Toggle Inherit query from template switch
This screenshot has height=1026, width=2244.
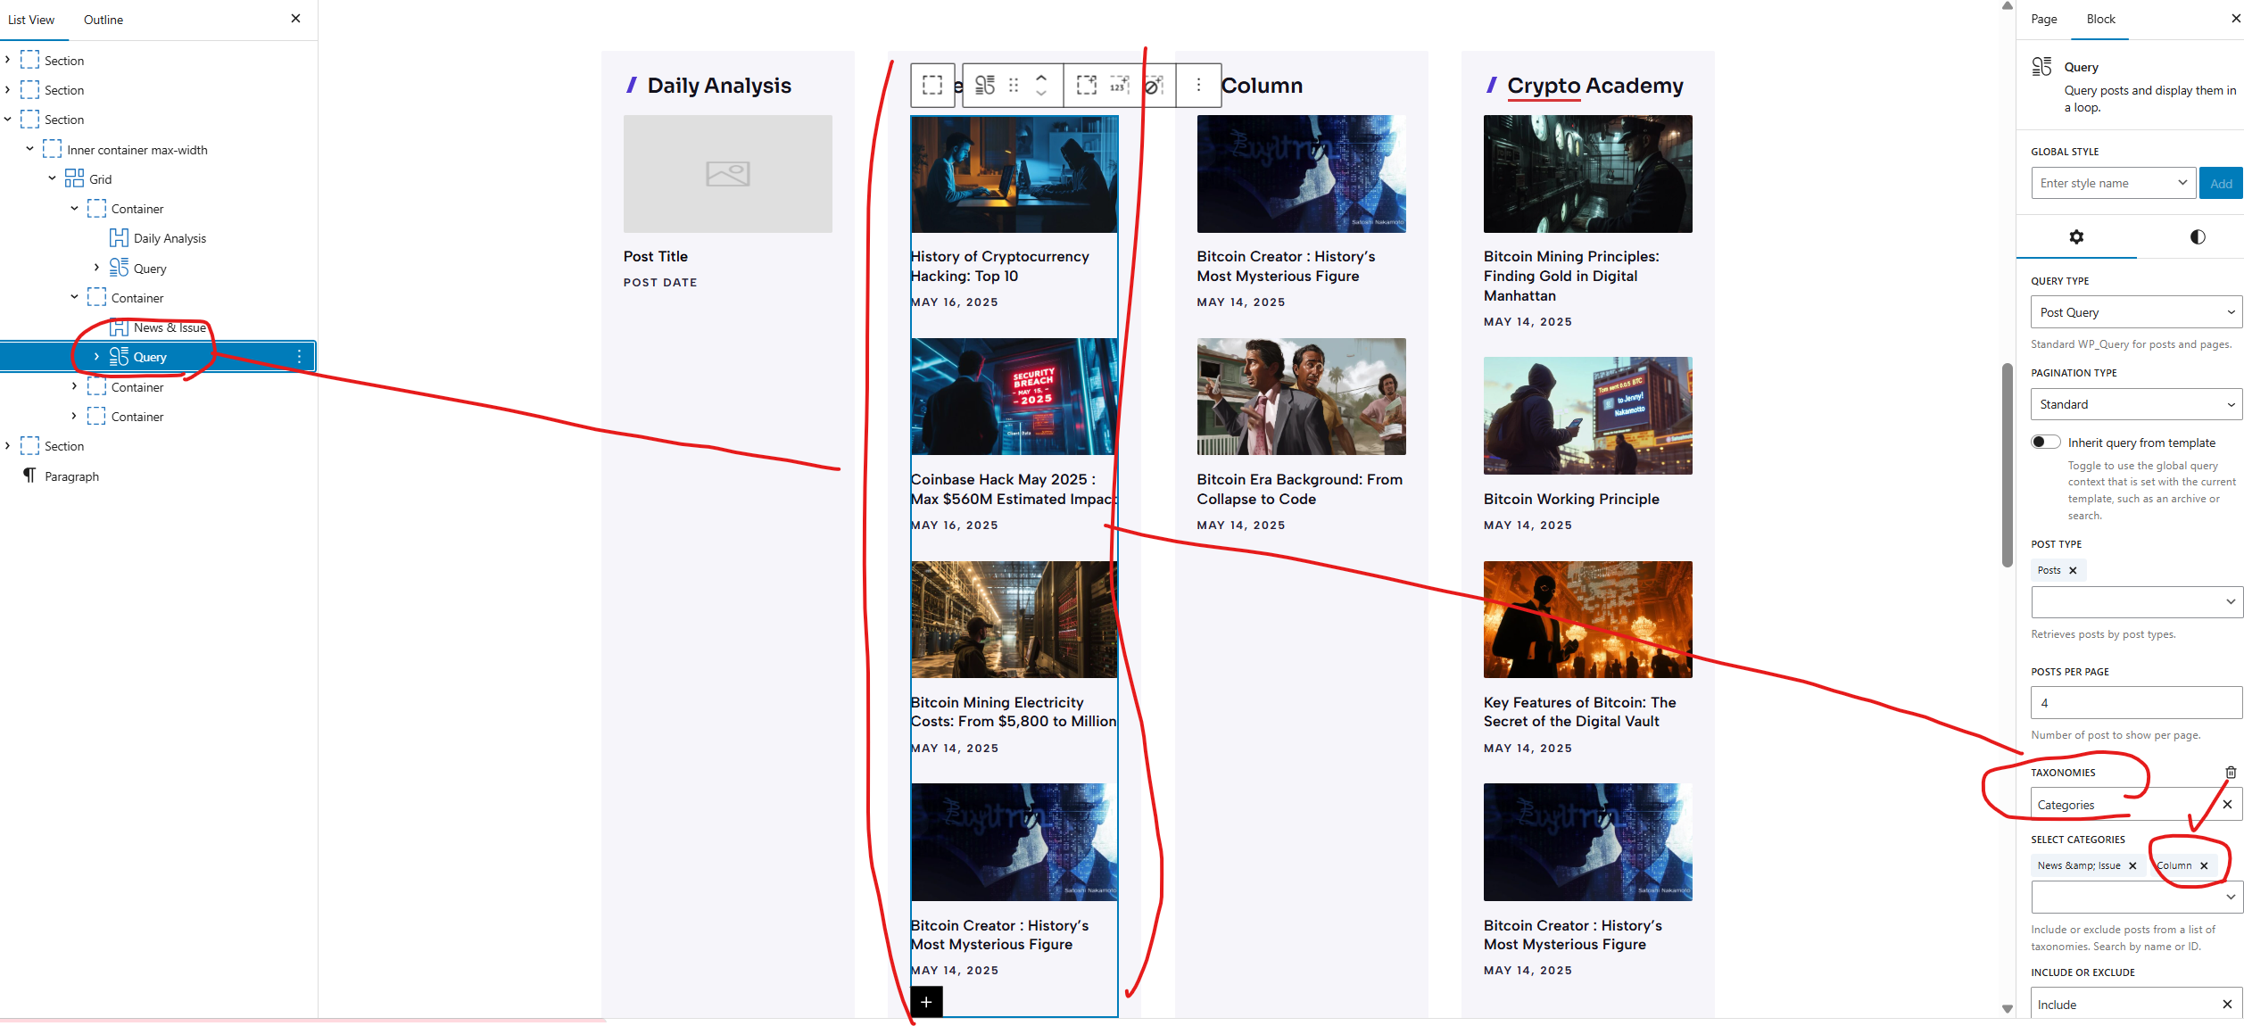(2045, 443)
